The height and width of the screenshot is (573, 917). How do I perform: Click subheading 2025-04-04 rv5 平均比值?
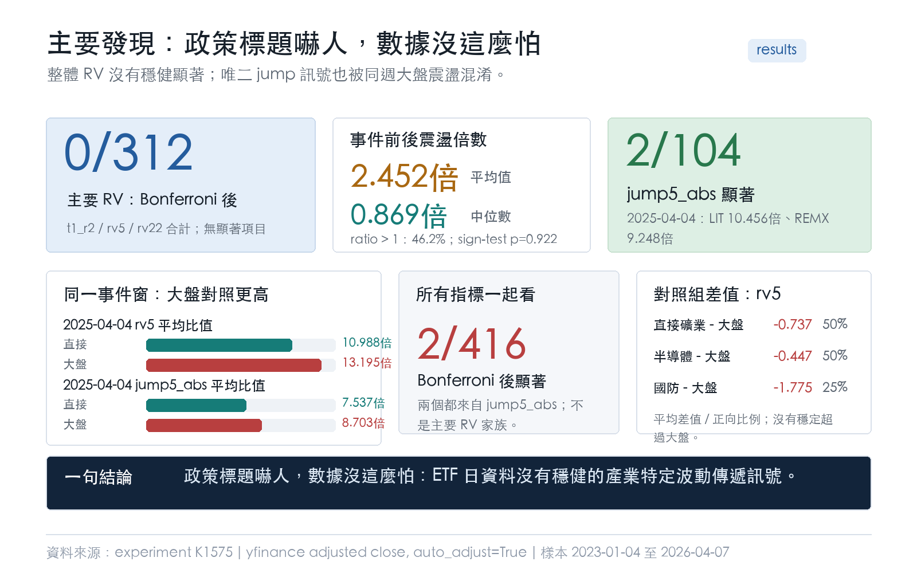coord(138,325)
